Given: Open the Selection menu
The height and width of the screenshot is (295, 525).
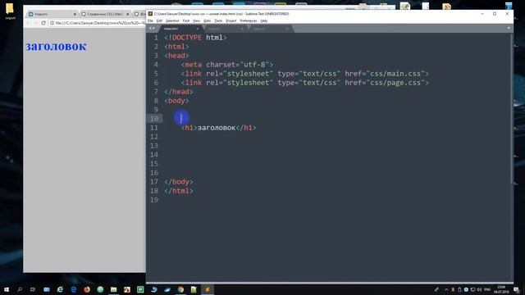Looking at the screenshot, I should pyautogui.click(x=172, y=20).
